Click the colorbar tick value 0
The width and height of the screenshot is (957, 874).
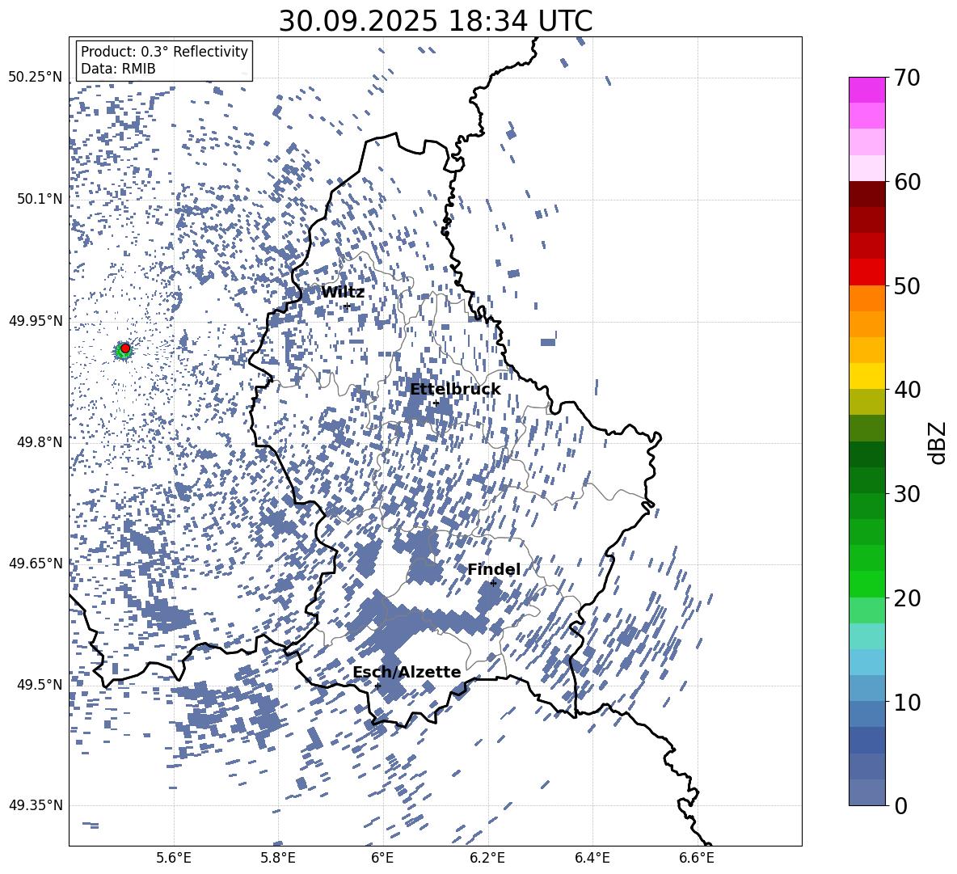pos(900,805)
